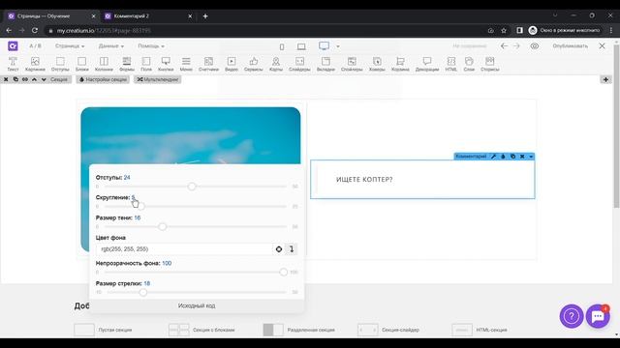Select the Формы widget tool

point(127,64)
